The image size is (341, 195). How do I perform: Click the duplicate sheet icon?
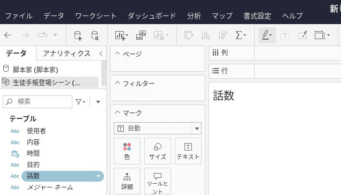coord(141,35)
